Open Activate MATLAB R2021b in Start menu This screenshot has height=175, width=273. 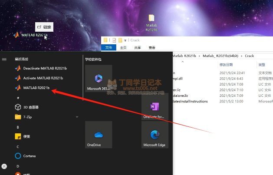[x=39, y=78]
